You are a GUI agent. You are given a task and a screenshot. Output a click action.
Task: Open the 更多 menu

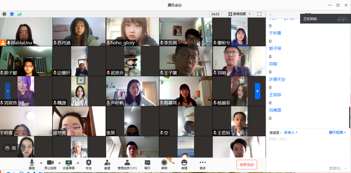[203, 164]
